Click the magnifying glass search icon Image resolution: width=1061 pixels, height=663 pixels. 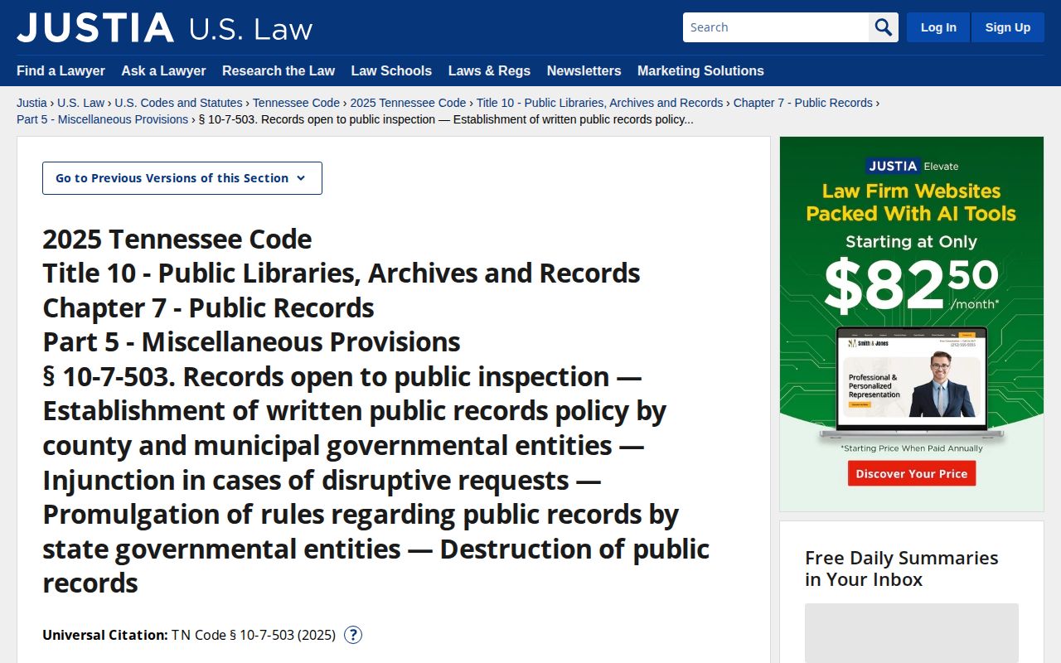[884, 27]
